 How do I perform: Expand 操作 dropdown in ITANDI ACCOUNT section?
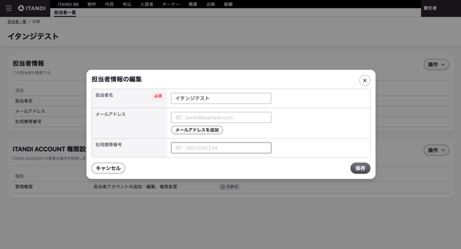[x=436, y=150]
